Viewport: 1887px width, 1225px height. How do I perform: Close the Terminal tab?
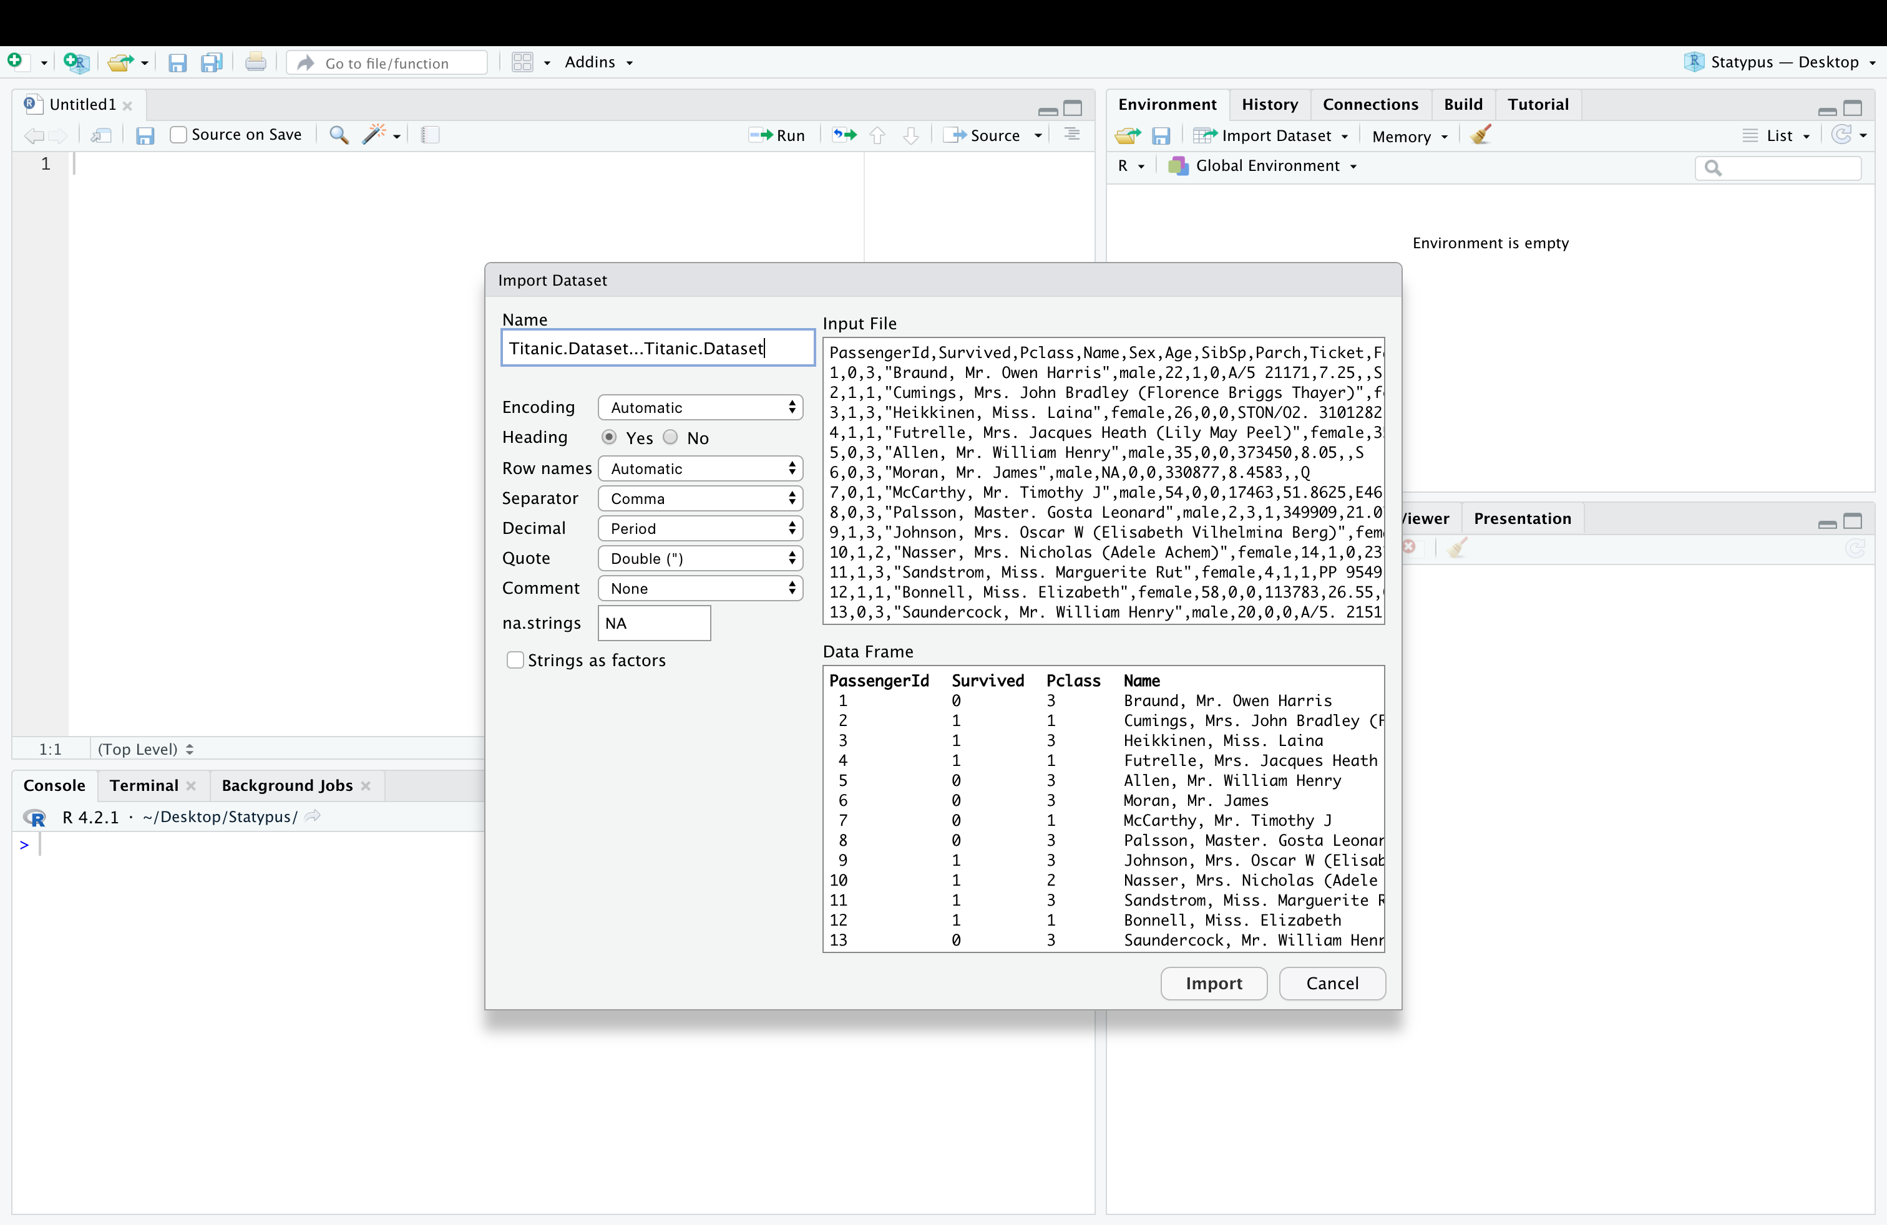pos(191,786)
